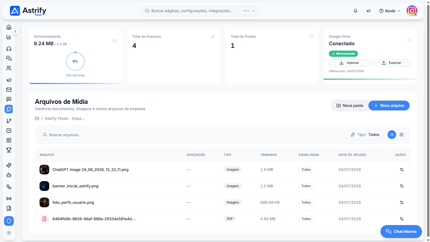Click the Buscar arquivos search field
Viewport: 430px width, 242px height.
pyautogui.click(x=191, y=135)
